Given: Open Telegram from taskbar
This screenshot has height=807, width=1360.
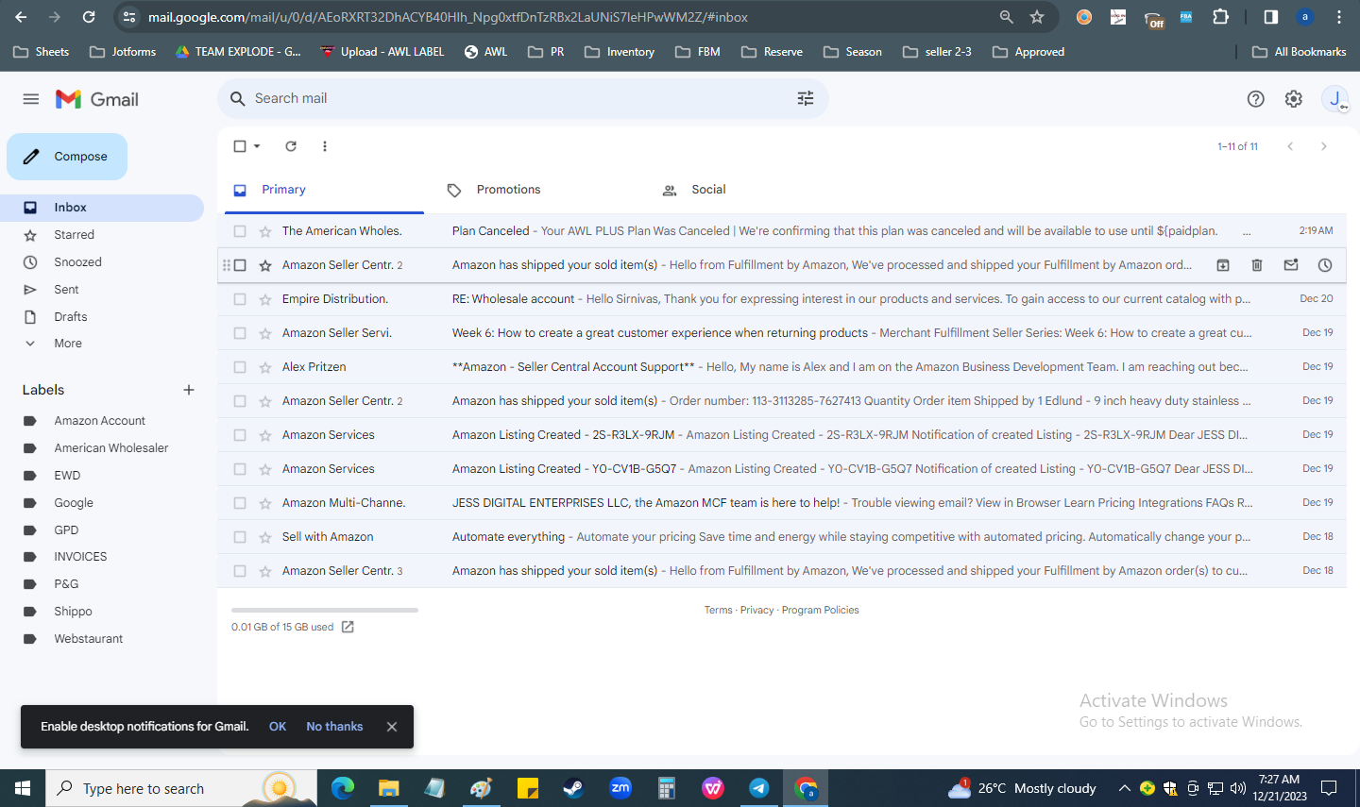Looking at the screenshot, I should pyautogui.click(x=759, y=788).
